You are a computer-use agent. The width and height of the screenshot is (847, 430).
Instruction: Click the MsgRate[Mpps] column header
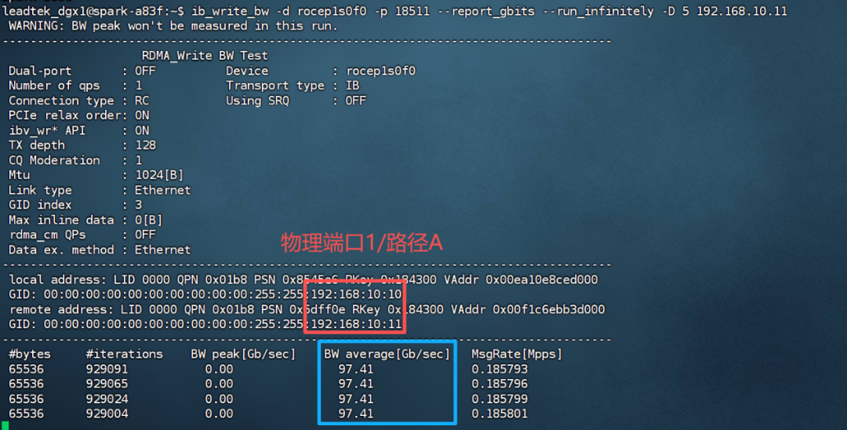click(x=517, y=354)
